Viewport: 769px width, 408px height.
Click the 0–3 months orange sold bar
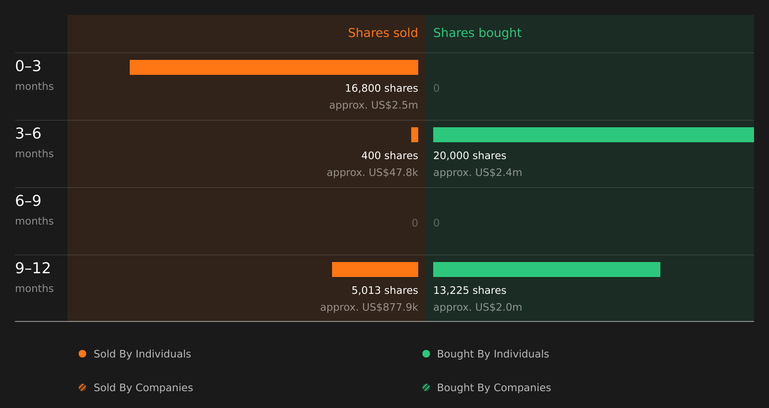[x=274, y=67]
